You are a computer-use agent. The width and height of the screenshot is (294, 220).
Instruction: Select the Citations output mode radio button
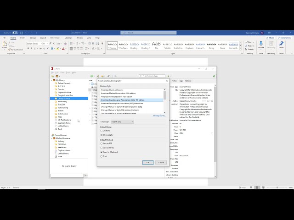click(102, 131)
